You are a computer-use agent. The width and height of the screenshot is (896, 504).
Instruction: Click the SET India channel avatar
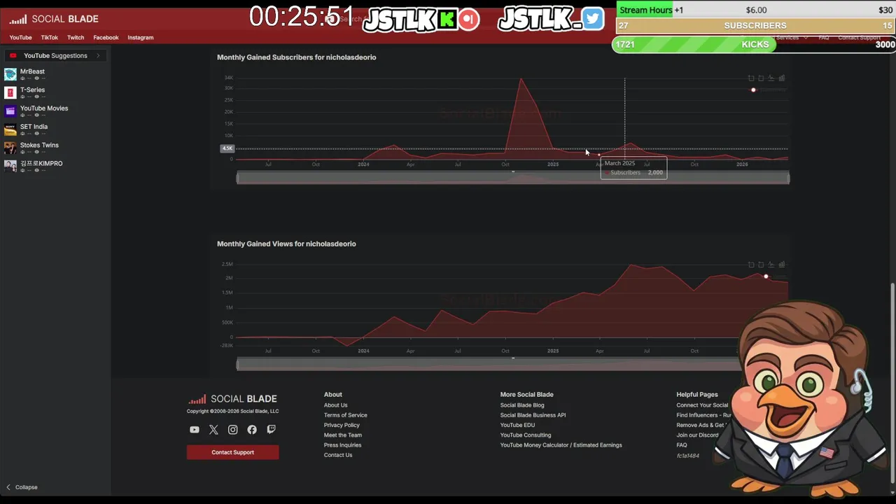pyautogui.click(x=10, y=129)
